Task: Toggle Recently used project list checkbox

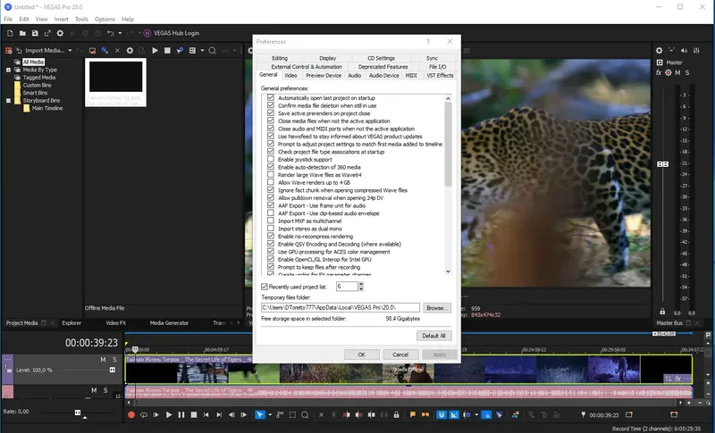Action: [x=265, y=287]
